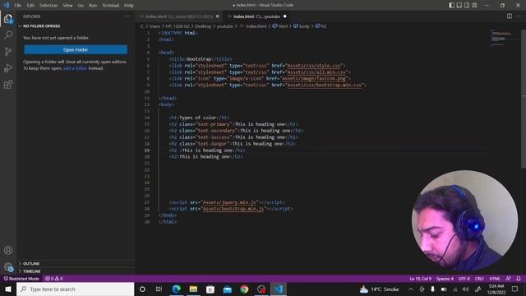
Task: Open the Search view in activity bar
Action: (x=8, y=35)
